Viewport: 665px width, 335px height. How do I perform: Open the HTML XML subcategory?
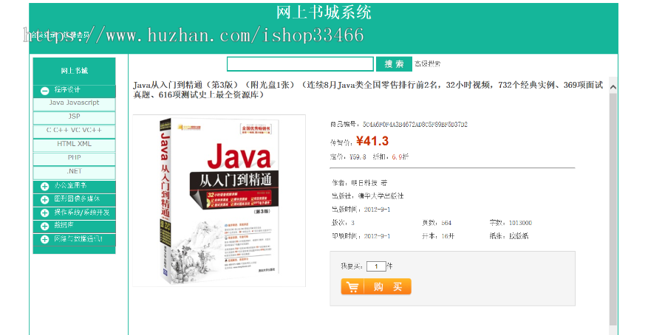click(74, 144)
